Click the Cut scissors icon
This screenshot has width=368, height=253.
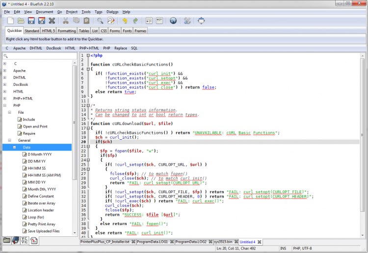pos(65,21)
